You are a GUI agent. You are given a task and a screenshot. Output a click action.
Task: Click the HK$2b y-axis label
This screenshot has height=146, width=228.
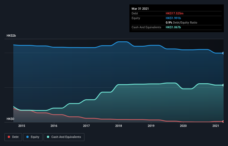[x=11, y=36]
